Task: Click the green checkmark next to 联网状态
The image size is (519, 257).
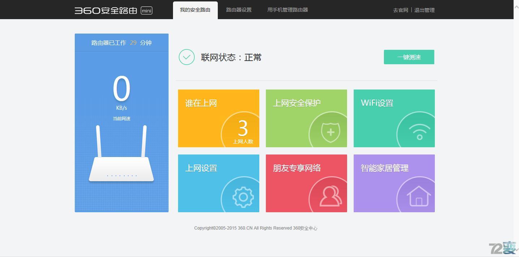Action: click(x=186, y=57)
